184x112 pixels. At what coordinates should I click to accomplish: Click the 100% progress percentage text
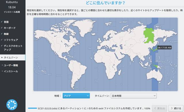pyautogui.click(x=147, y=108)
